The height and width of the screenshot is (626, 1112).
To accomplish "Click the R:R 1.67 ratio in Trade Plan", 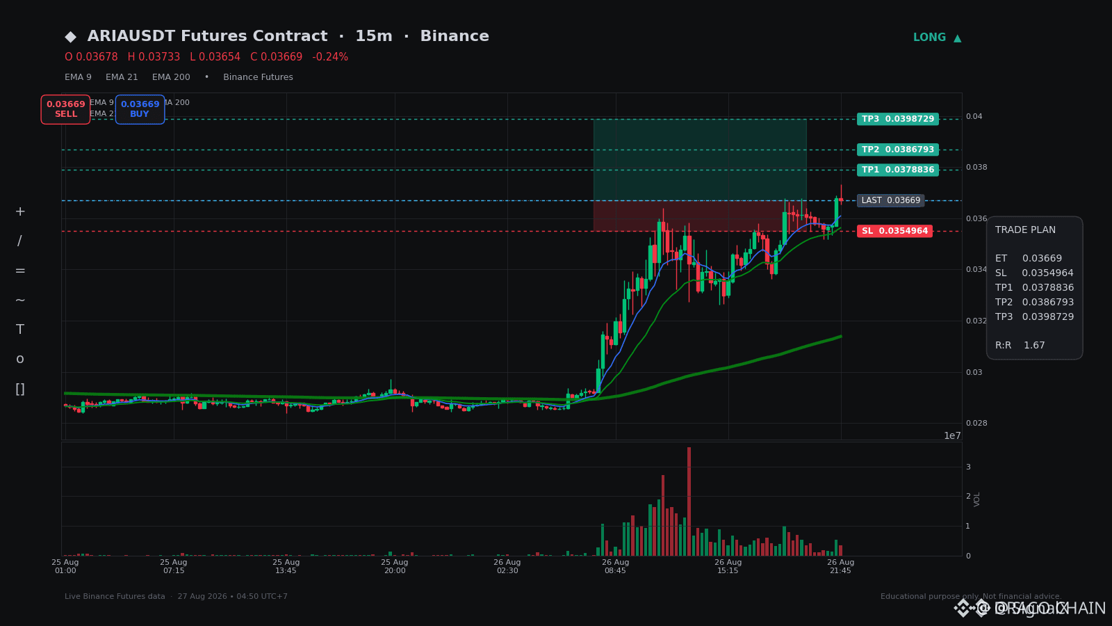I will [1020, 346].
